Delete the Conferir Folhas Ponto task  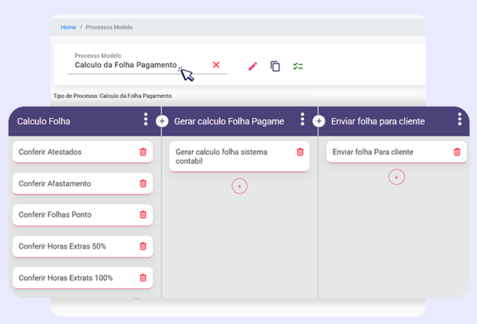[143, 215]
